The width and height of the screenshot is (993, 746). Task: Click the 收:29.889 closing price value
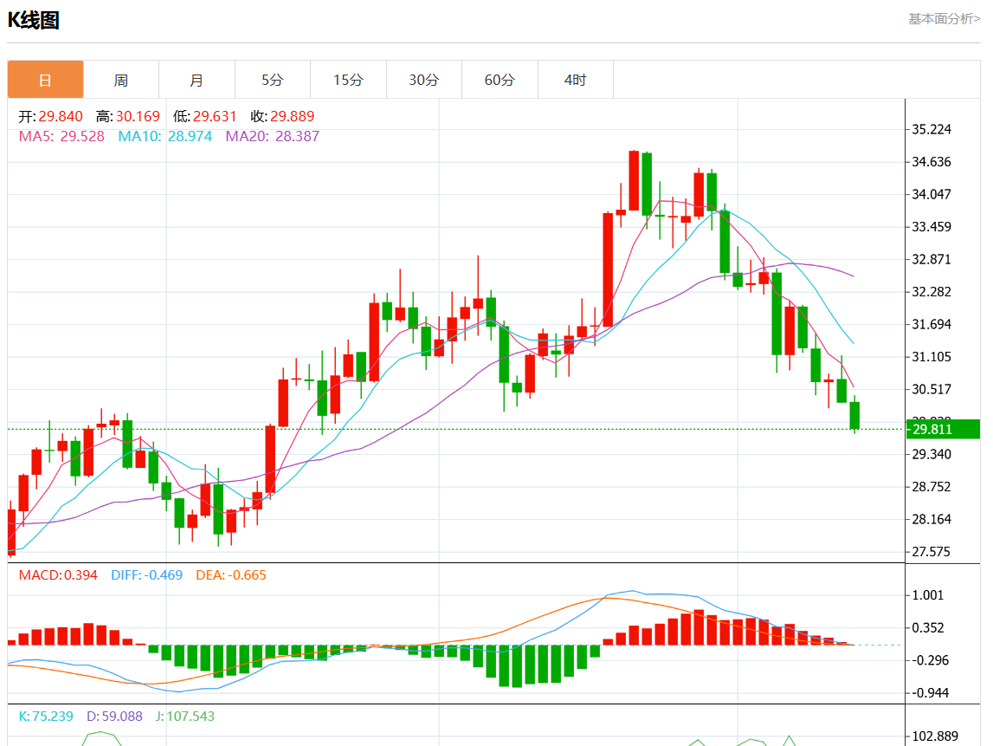[282, 117]
